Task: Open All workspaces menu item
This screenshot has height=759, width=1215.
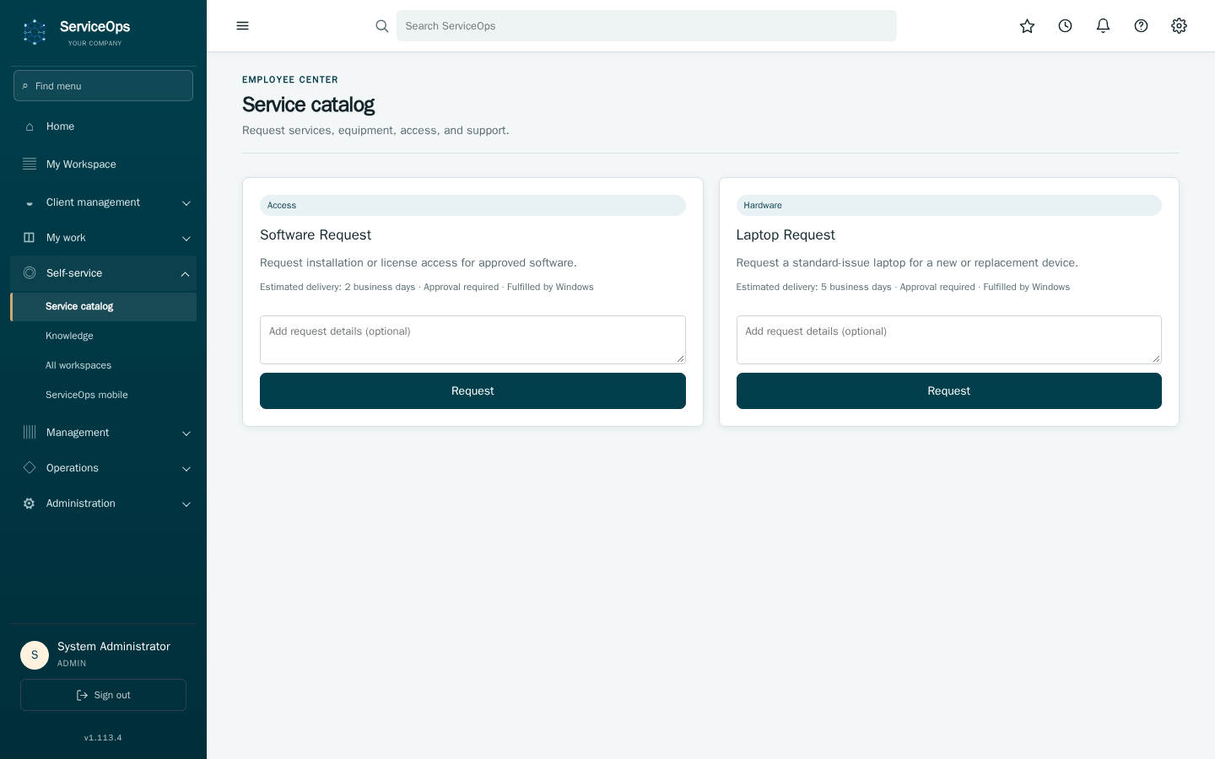Action: click(104, 365)
